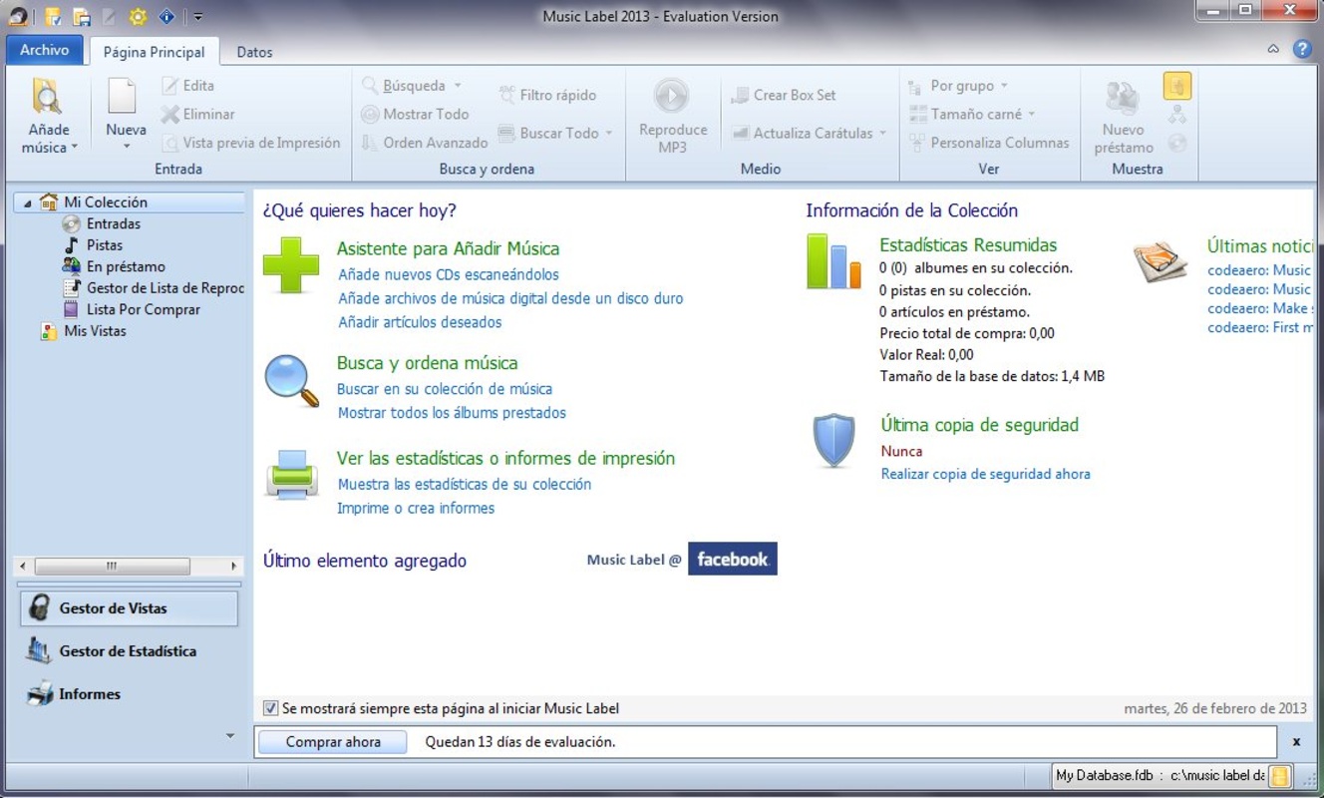This screenshot has height=798, width=1324.
Task: Select Lista Por Comprar in the tree
Action: click(144, 310)
